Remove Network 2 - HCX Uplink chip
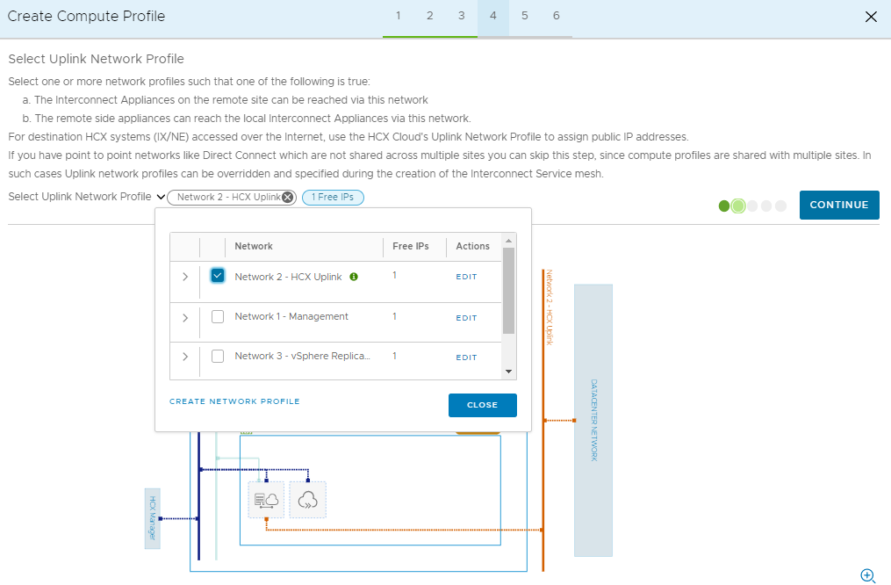Image resolution: width=891 pixels, height=585 pixels. [288, 198]
